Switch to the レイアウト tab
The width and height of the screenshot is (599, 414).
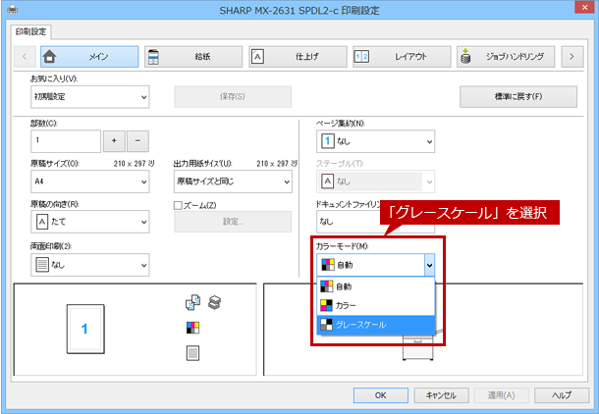pos(402,57)
